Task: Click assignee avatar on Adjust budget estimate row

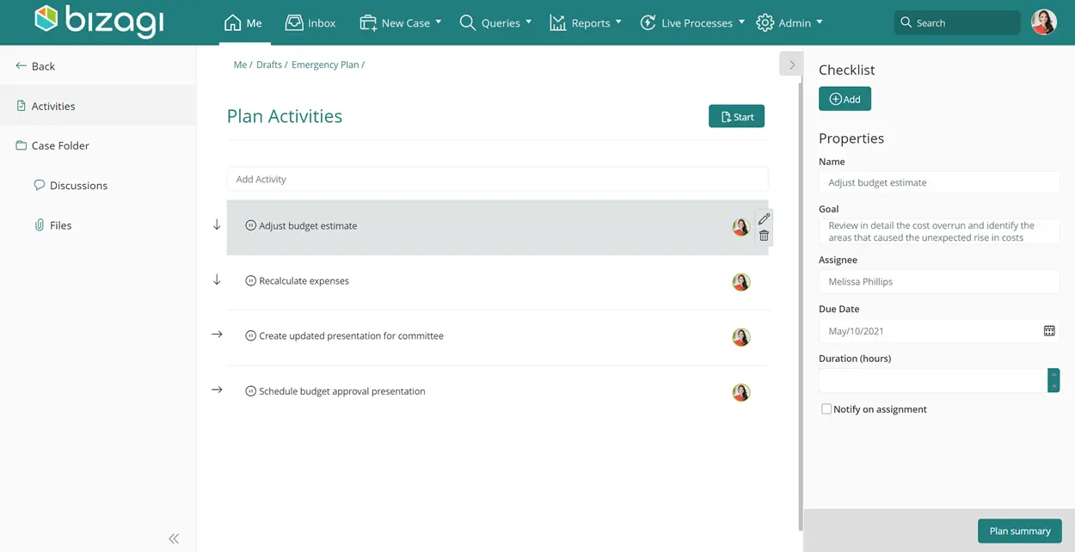Action: click(741, 227)
